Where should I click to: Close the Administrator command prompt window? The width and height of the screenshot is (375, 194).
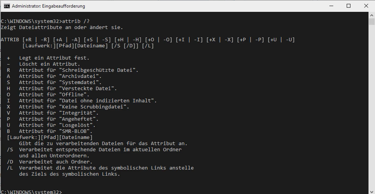coord(366,6)
